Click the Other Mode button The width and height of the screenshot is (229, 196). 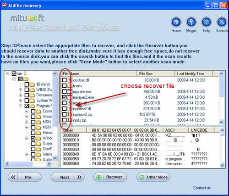[x=153, y=177]
